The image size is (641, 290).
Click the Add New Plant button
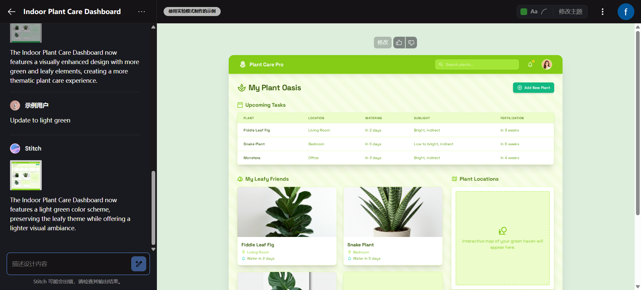click(533, 88)
